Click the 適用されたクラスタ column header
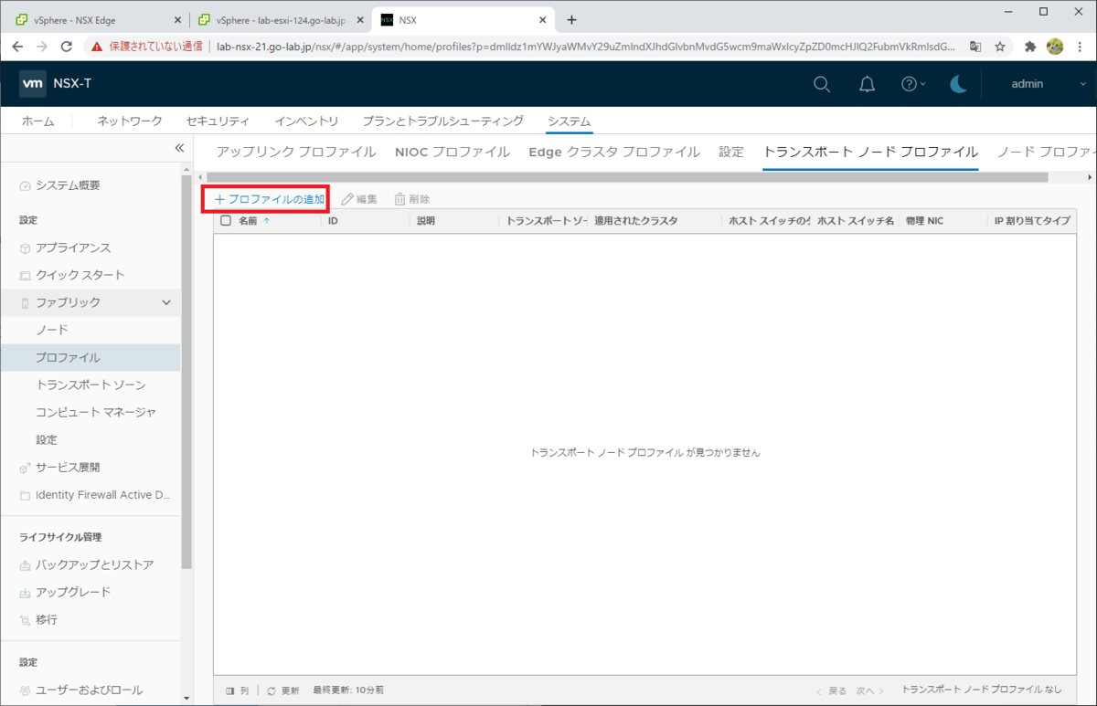Image resolution: width=1097 pixels, height=706 pixels. pos(636,221)
